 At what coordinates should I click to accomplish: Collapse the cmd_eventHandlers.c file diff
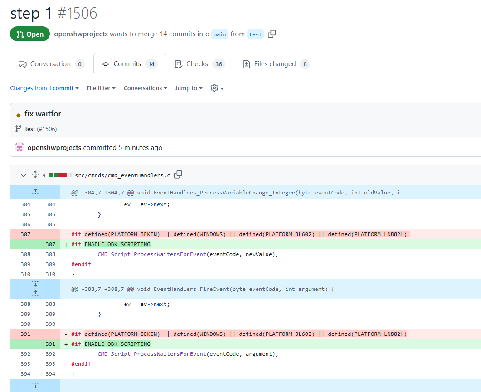pos(23,175)
